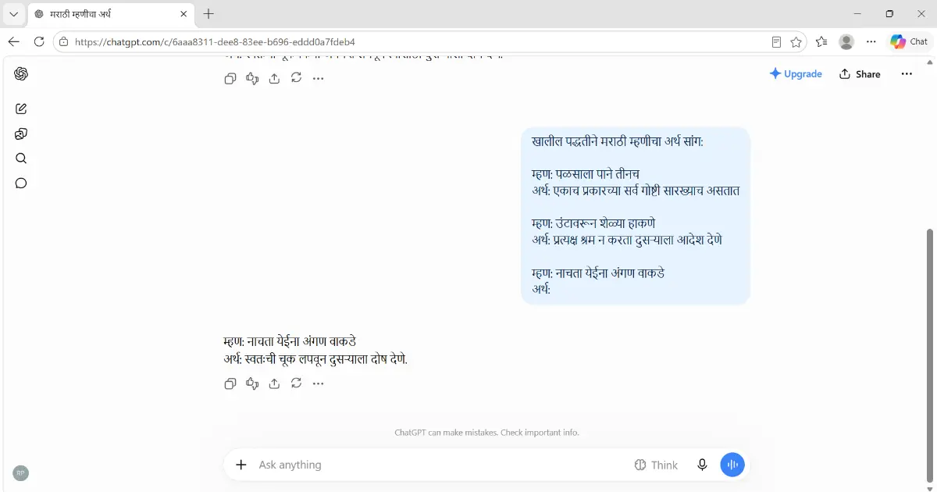
Task: Click the text अर्थ: एकाच प्रकारच्या सर्व गोष्टी
Action: 636,191
